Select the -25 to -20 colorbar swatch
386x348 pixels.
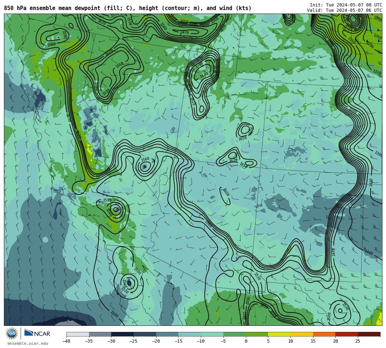coord(145,334)
